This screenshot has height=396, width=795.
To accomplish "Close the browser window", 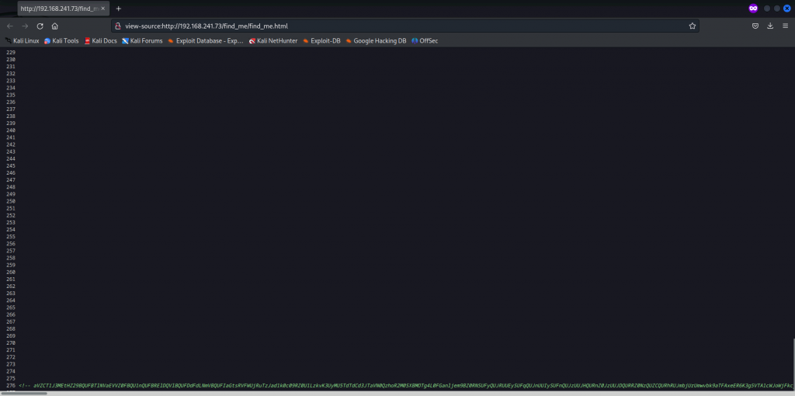I will 787,9.
